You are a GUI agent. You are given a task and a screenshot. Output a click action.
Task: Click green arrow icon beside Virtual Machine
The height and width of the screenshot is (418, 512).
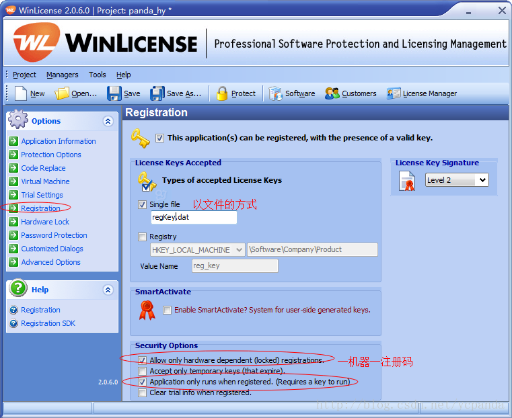[x=13, y=181]
